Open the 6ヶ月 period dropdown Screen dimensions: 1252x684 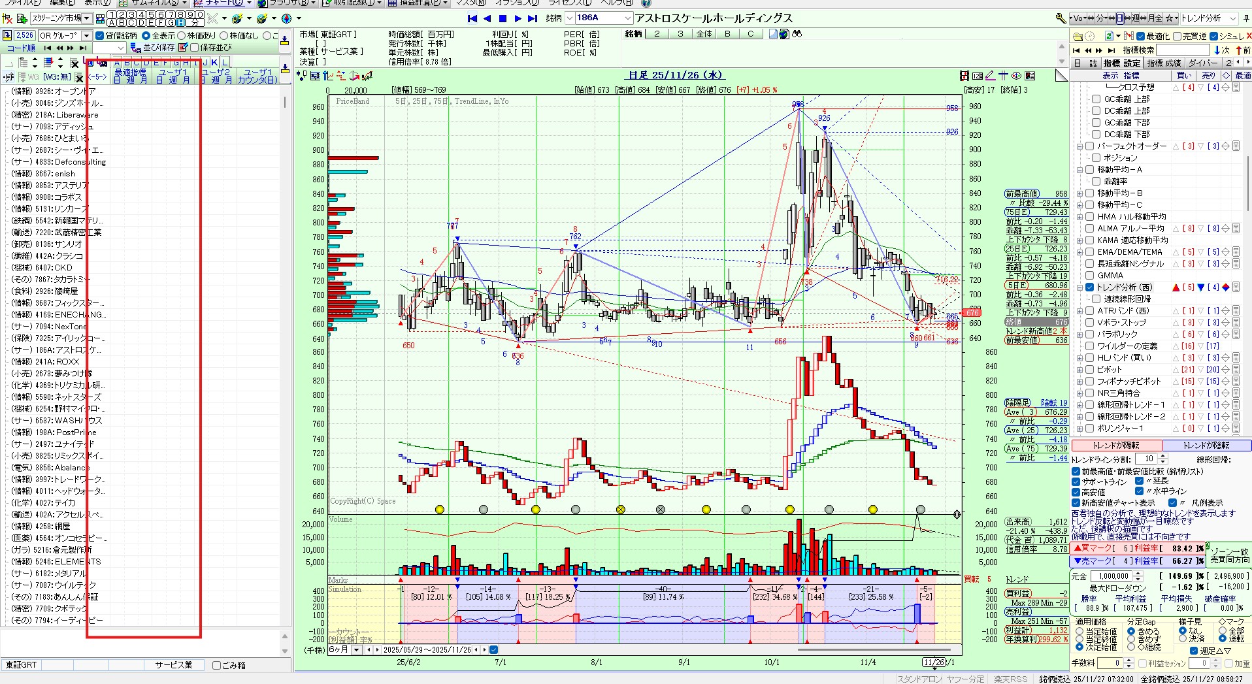coord(356,650)
